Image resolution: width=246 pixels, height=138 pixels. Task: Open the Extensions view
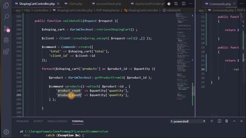point(6,51)
